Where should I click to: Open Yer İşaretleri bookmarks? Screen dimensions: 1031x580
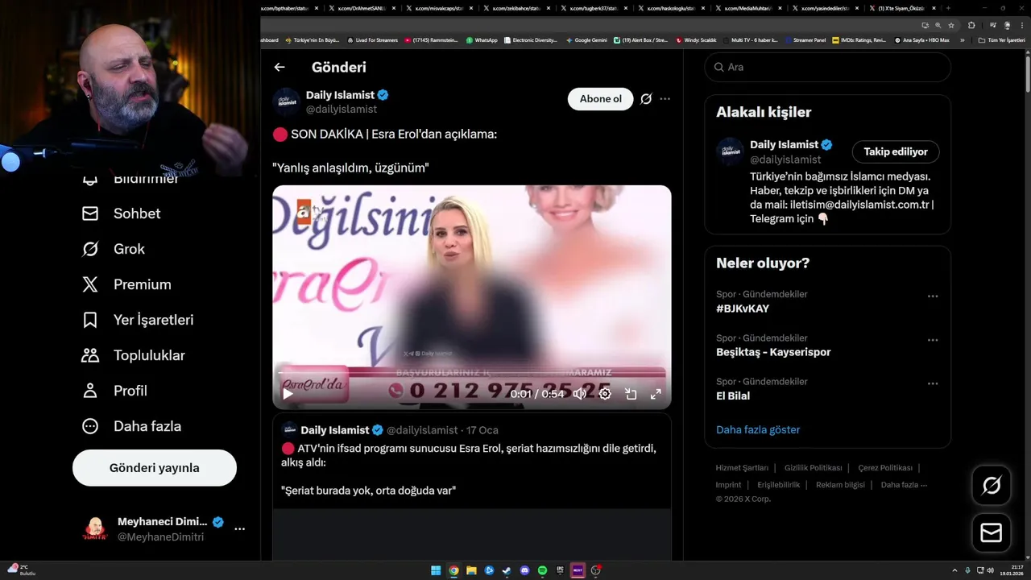coord(138,320)
